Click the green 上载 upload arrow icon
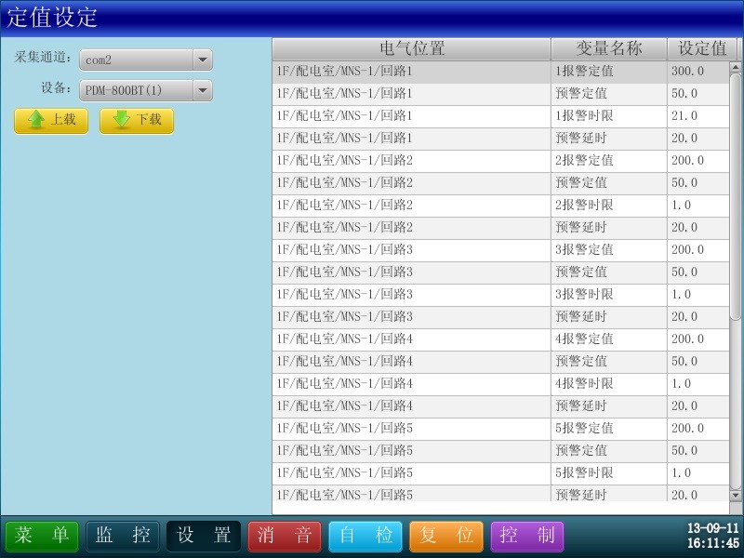The image size is (744, 558). click(34, 121)
